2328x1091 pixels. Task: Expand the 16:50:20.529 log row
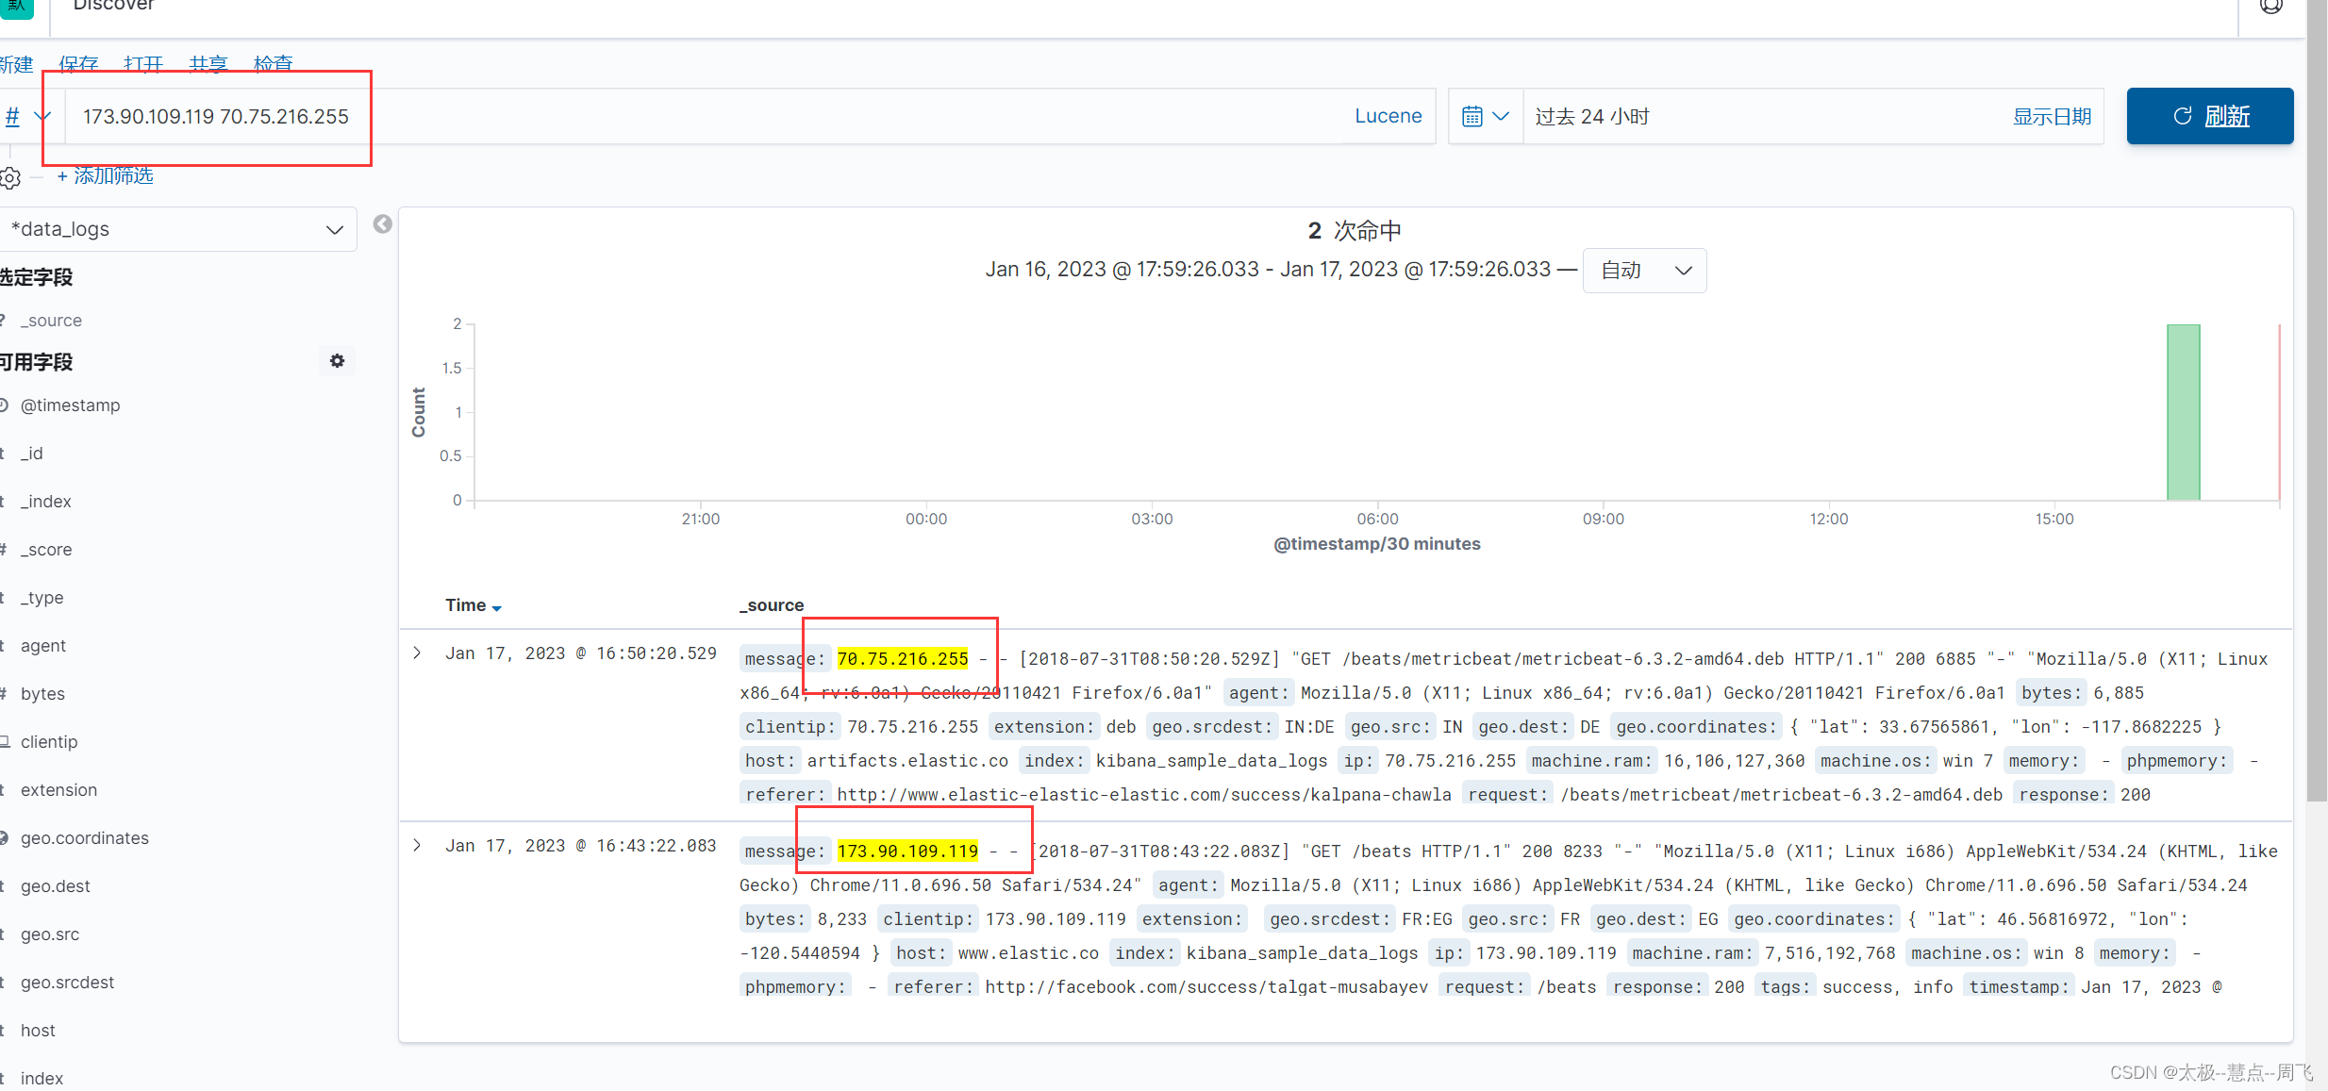417,653
